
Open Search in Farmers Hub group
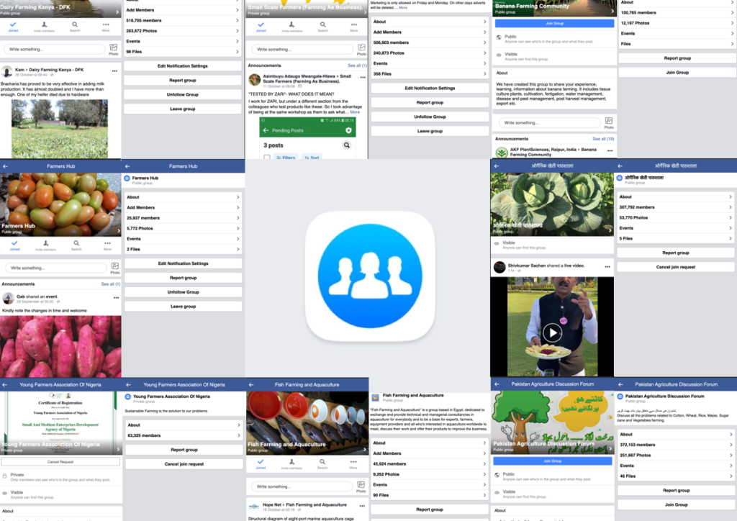tap(76, 245)
